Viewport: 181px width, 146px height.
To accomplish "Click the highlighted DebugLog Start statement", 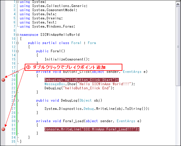I will (81, 80).
